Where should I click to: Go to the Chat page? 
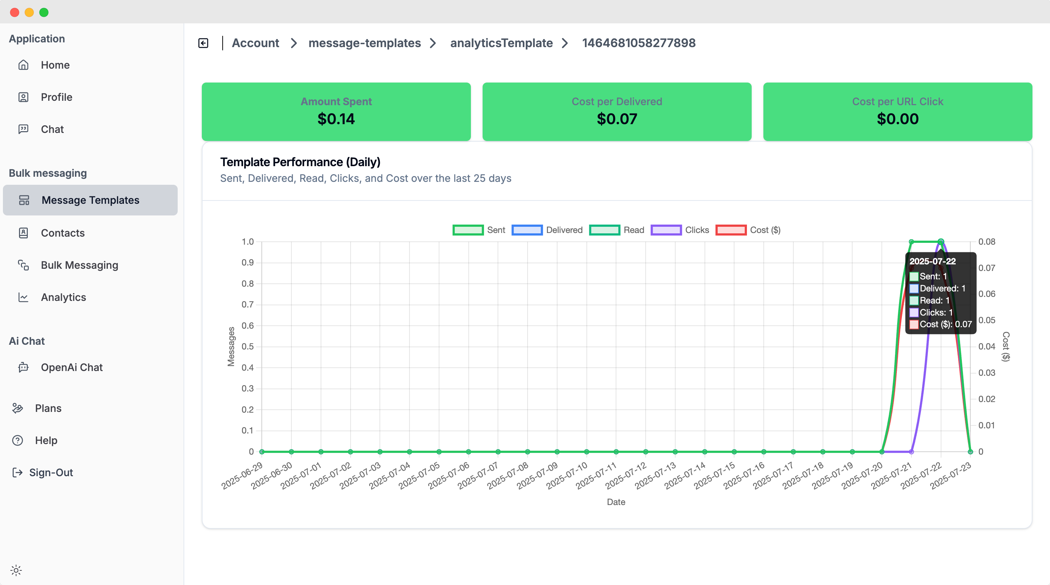click(90, 130)
